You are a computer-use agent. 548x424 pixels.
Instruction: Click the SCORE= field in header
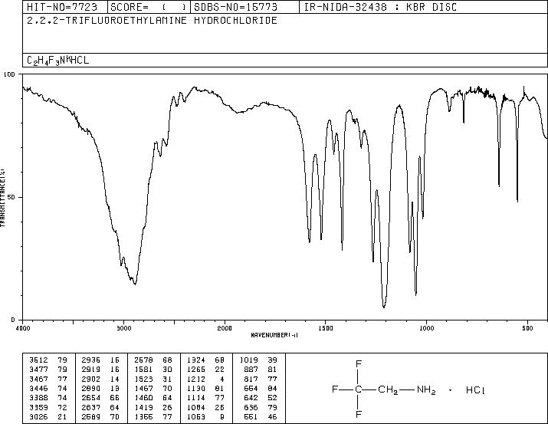(149, 7)
